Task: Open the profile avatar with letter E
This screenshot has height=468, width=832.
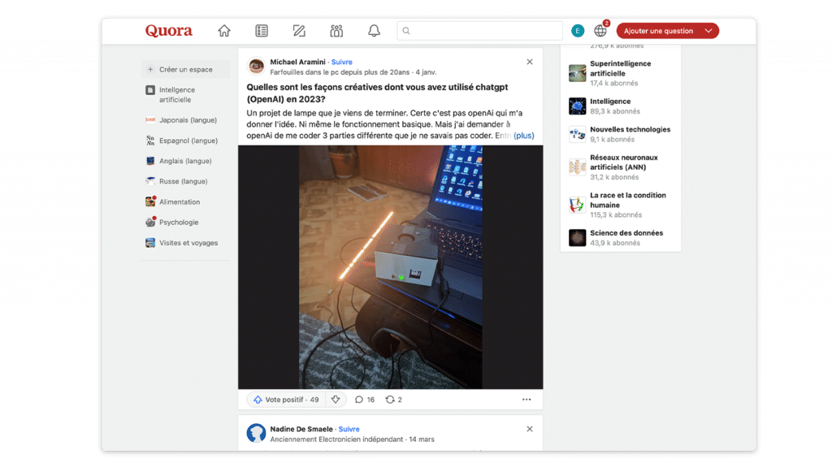Action: tap(578, 31)
